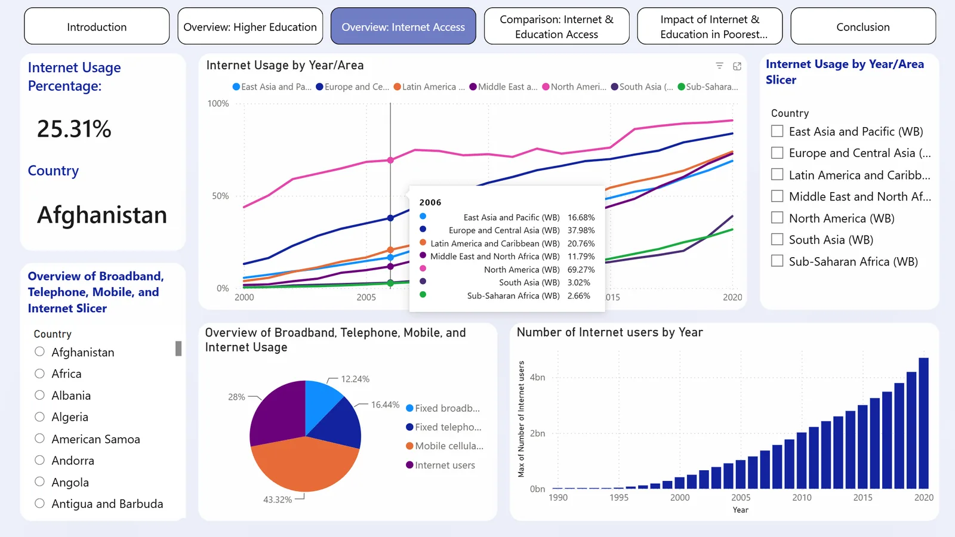Click the 2010 bar in Internet users chart

tap(802, 461)
